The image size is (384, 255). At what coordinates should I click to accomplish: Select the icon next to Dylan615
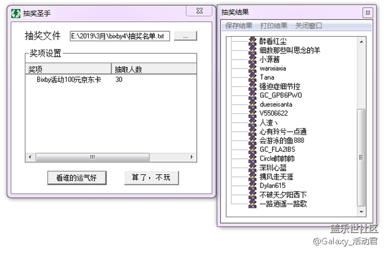pos(253,185)
